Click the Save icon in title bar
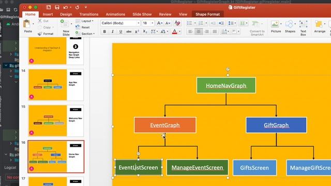This screenshot has width=331, height=186. coord(57,7)
